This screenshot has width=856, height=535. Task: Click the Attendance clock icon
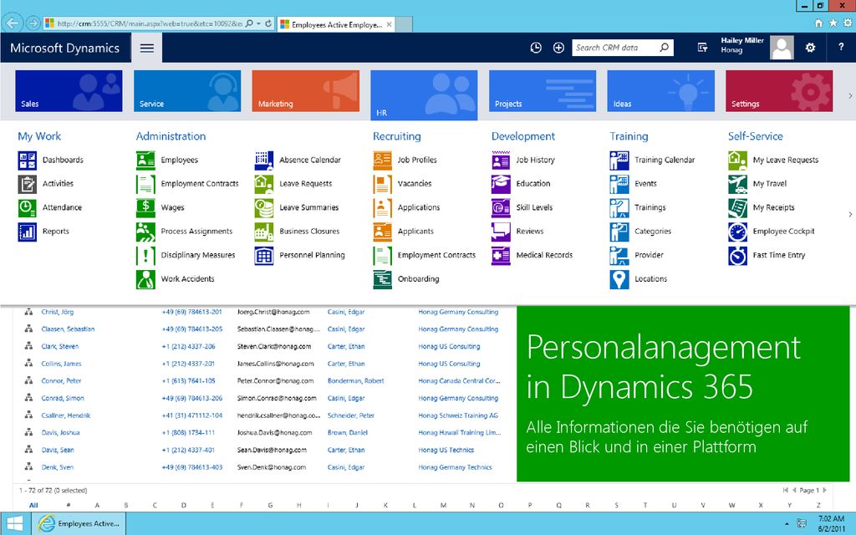[x=28, y=207]
